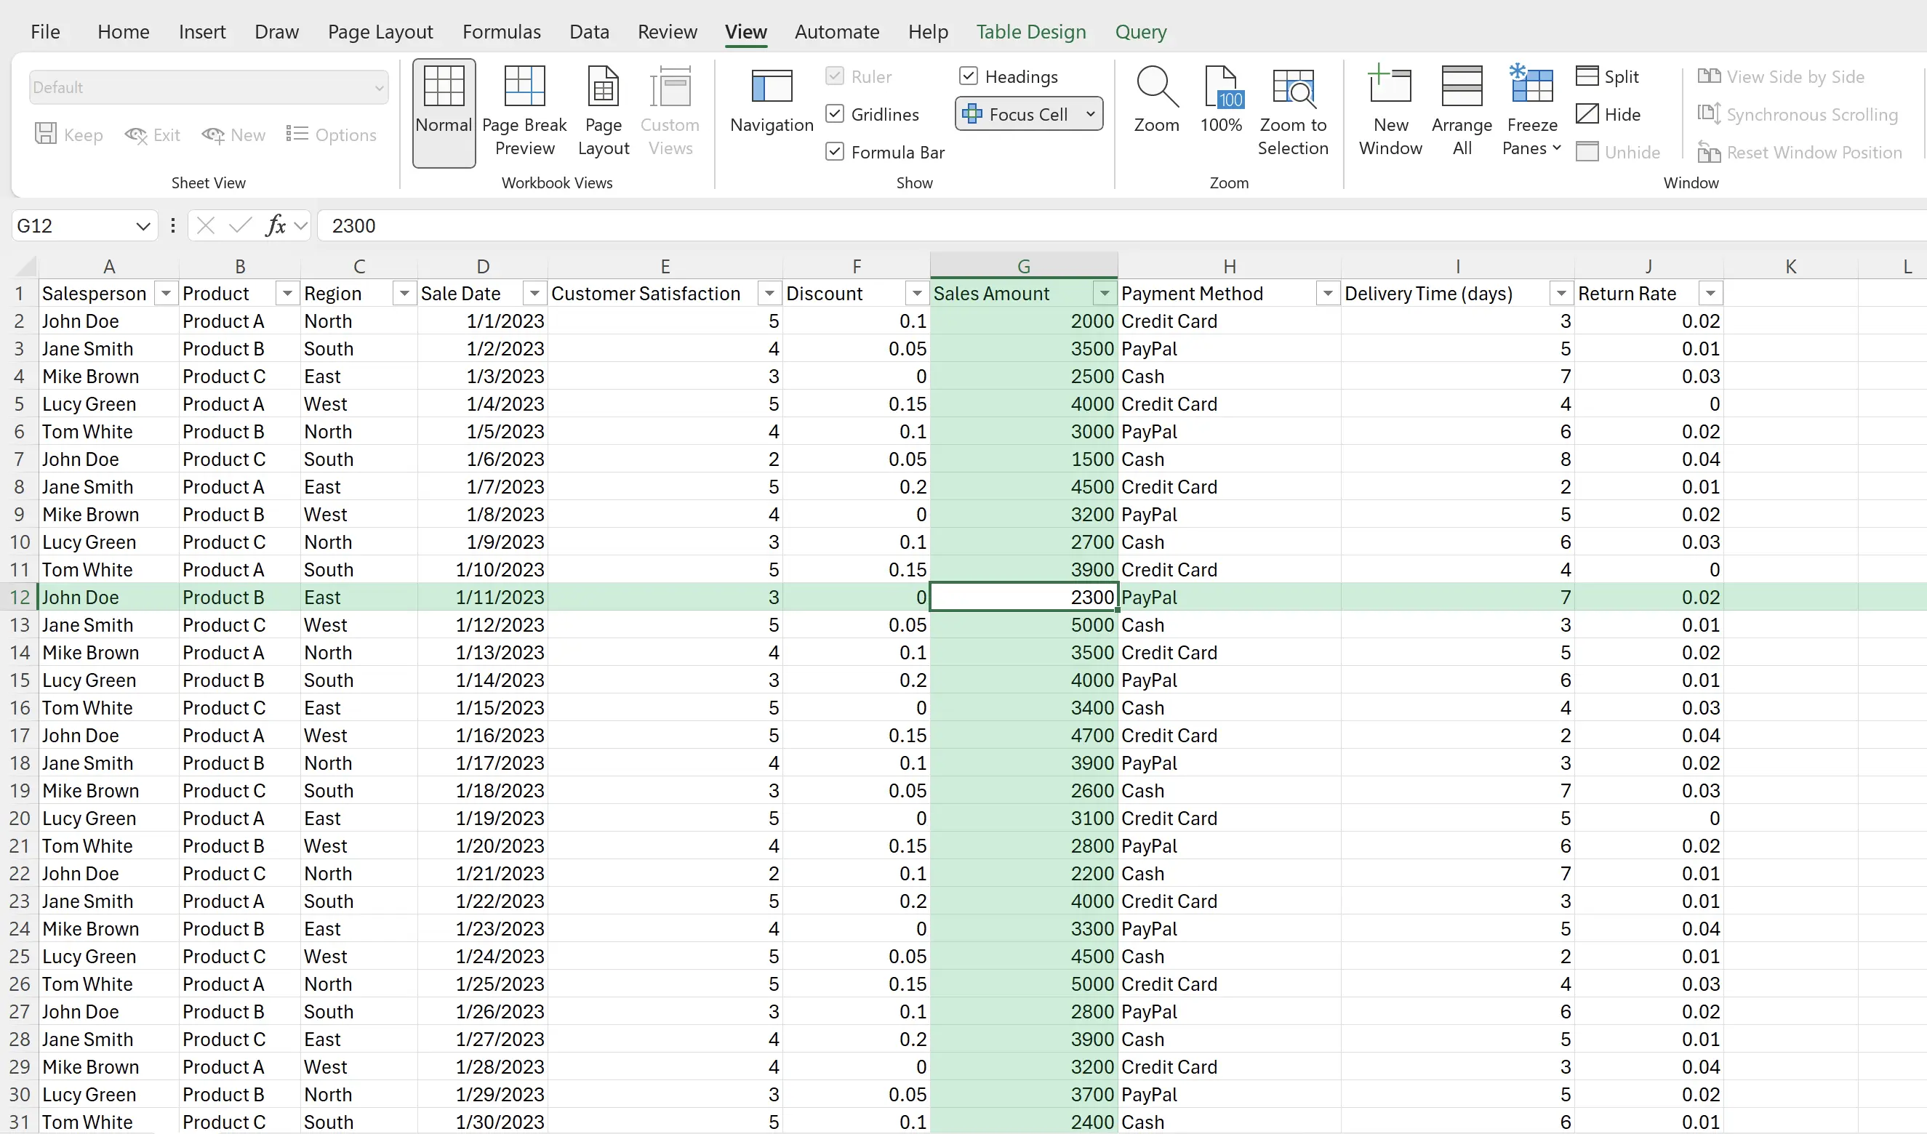Image resolution: width=1927 pixels, height=1134 pixels.
Task: Open the Sales Amount filter dropdown
Action: point(1103,294)
